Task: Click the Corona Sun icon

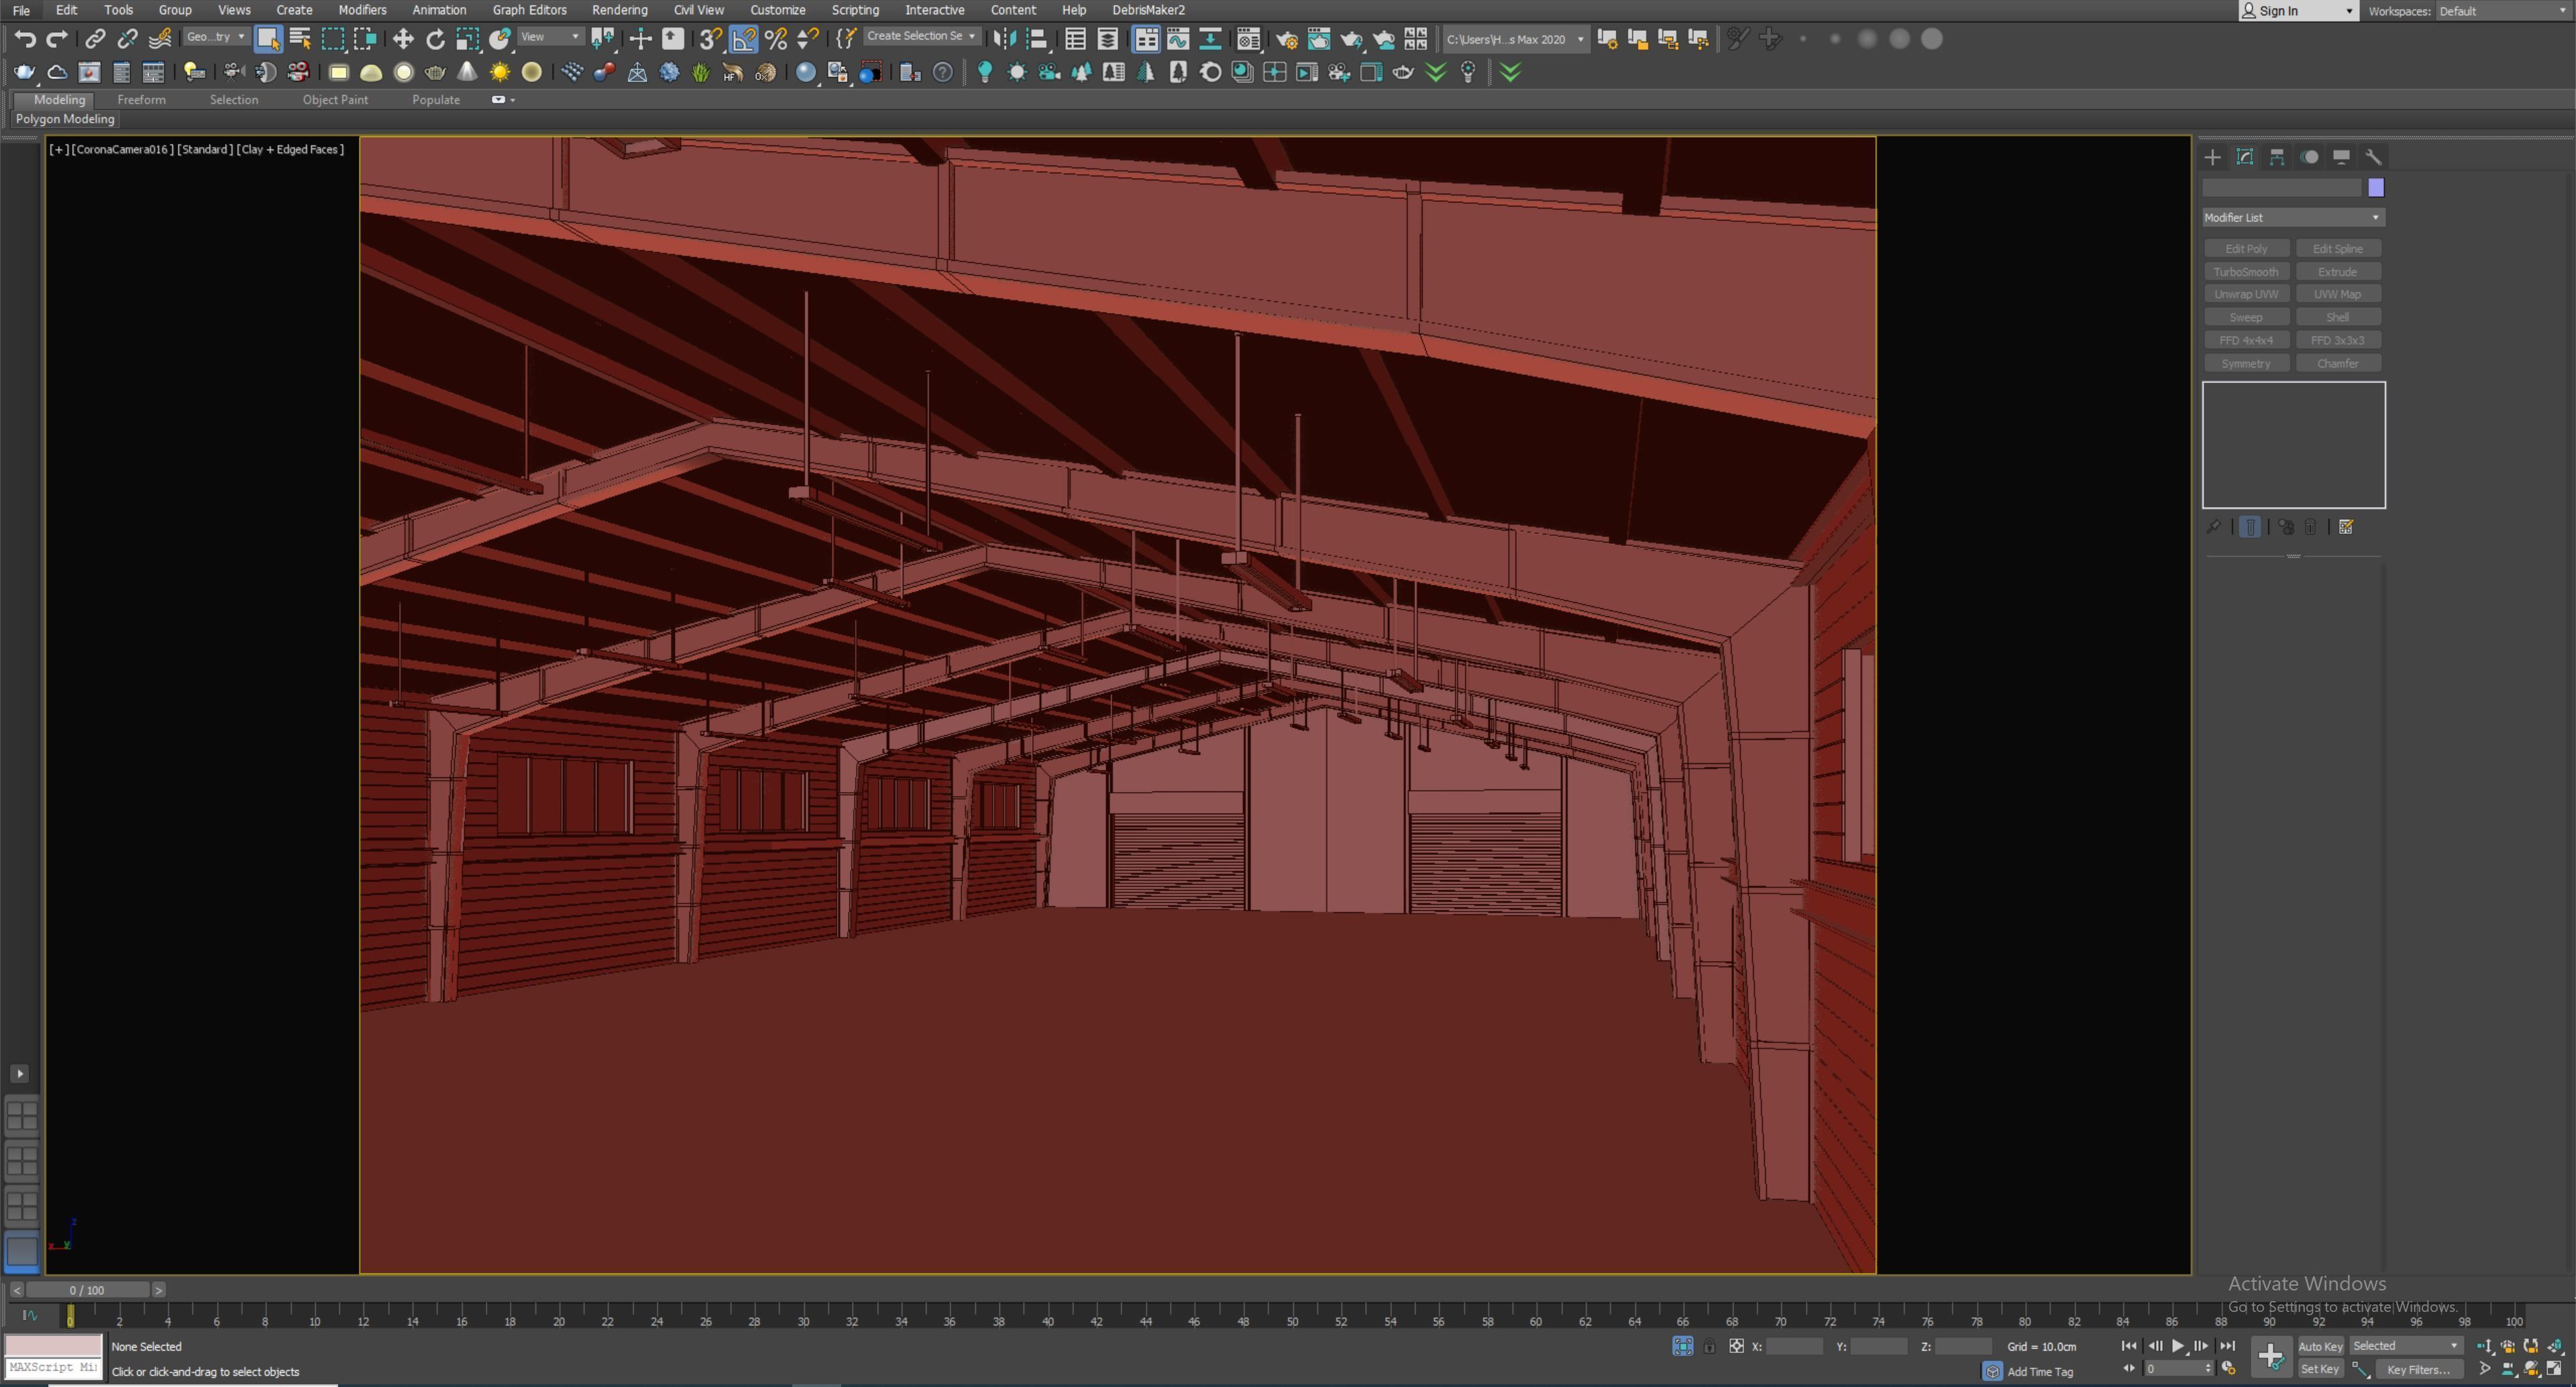Action: click(499, 72)
